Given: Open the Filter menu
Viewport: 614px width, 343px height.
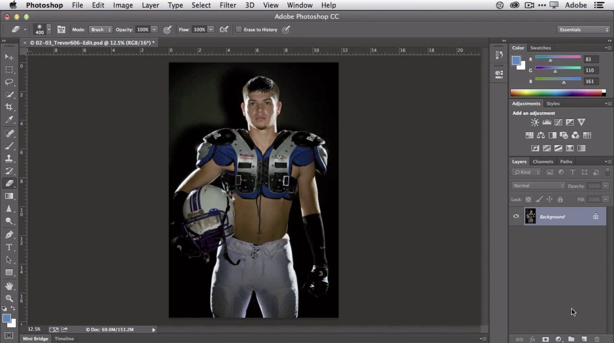Looking at the screenshot, I should pyautogui.click(x=228, y=5).
